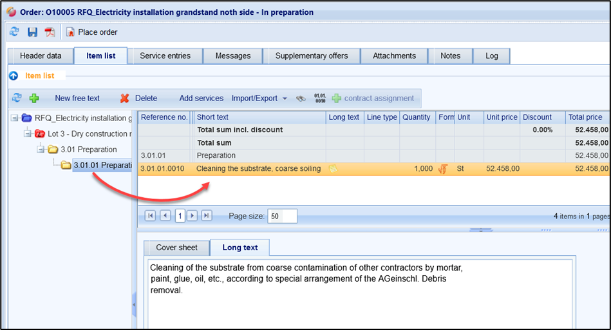Select the Cover sheet tab
This screenshot has height=330, width=611.
tap(176, 247)
